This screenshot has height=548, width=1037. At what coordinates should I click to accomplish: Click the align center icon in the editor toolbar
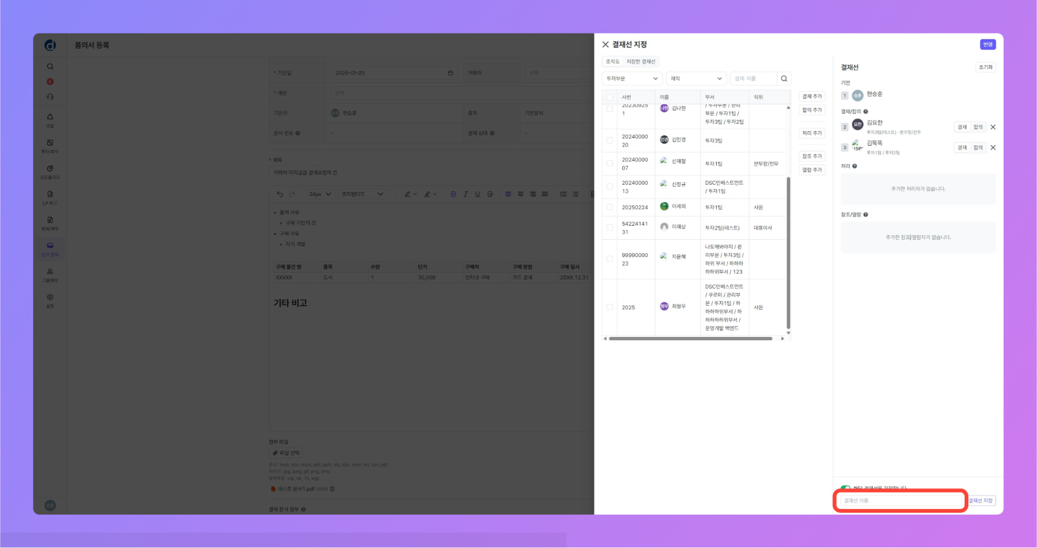521,194
